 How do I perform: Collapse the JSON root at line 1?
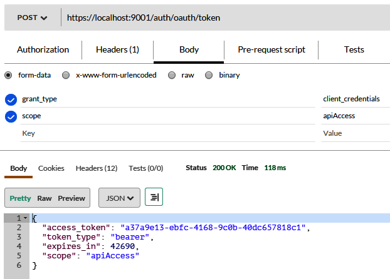point(25,218)
